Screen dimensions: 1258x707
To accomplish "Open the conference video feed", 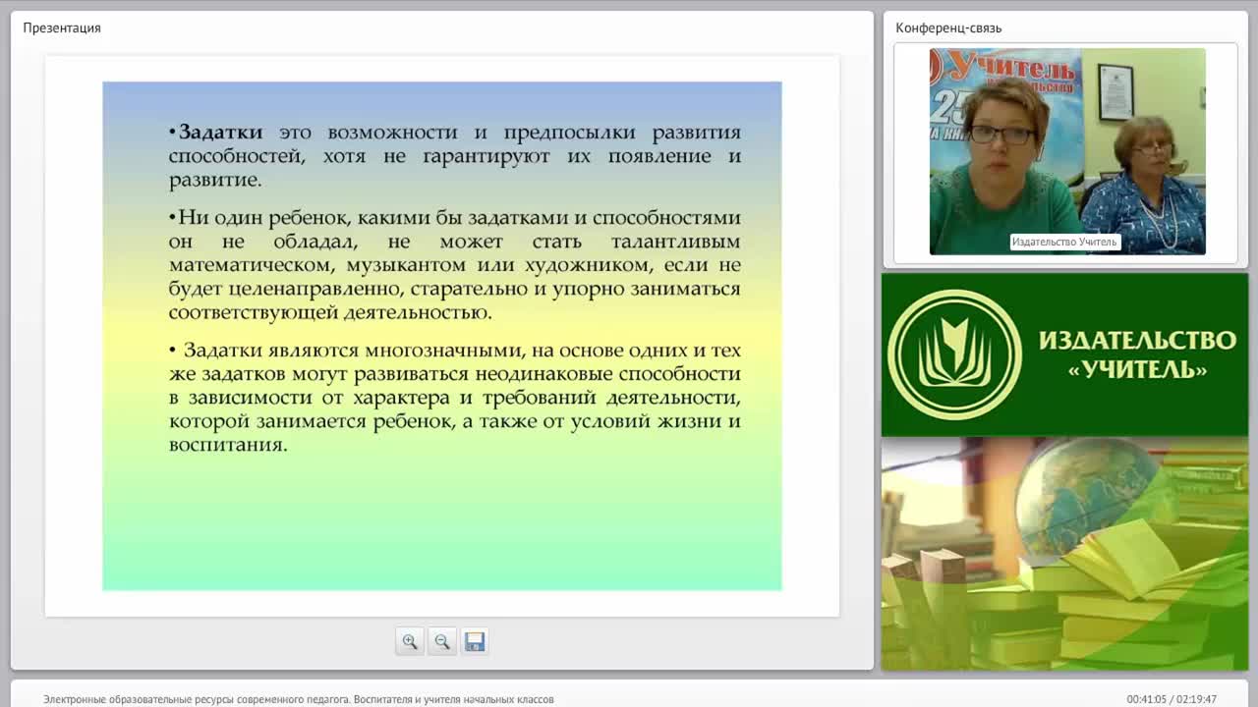I will [1067, 151].
